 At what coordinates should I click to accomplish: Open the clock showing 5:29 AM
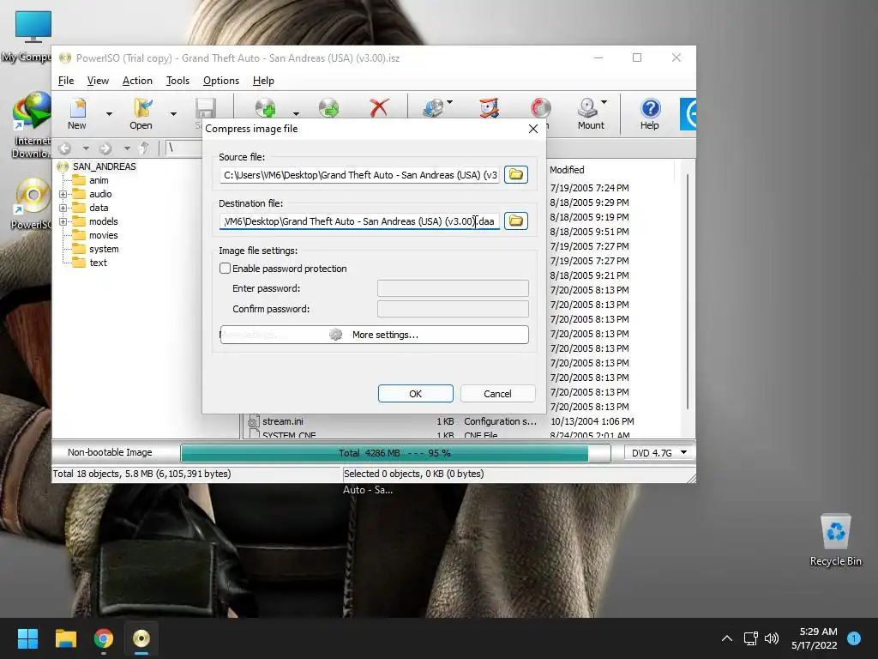(815, 638)
